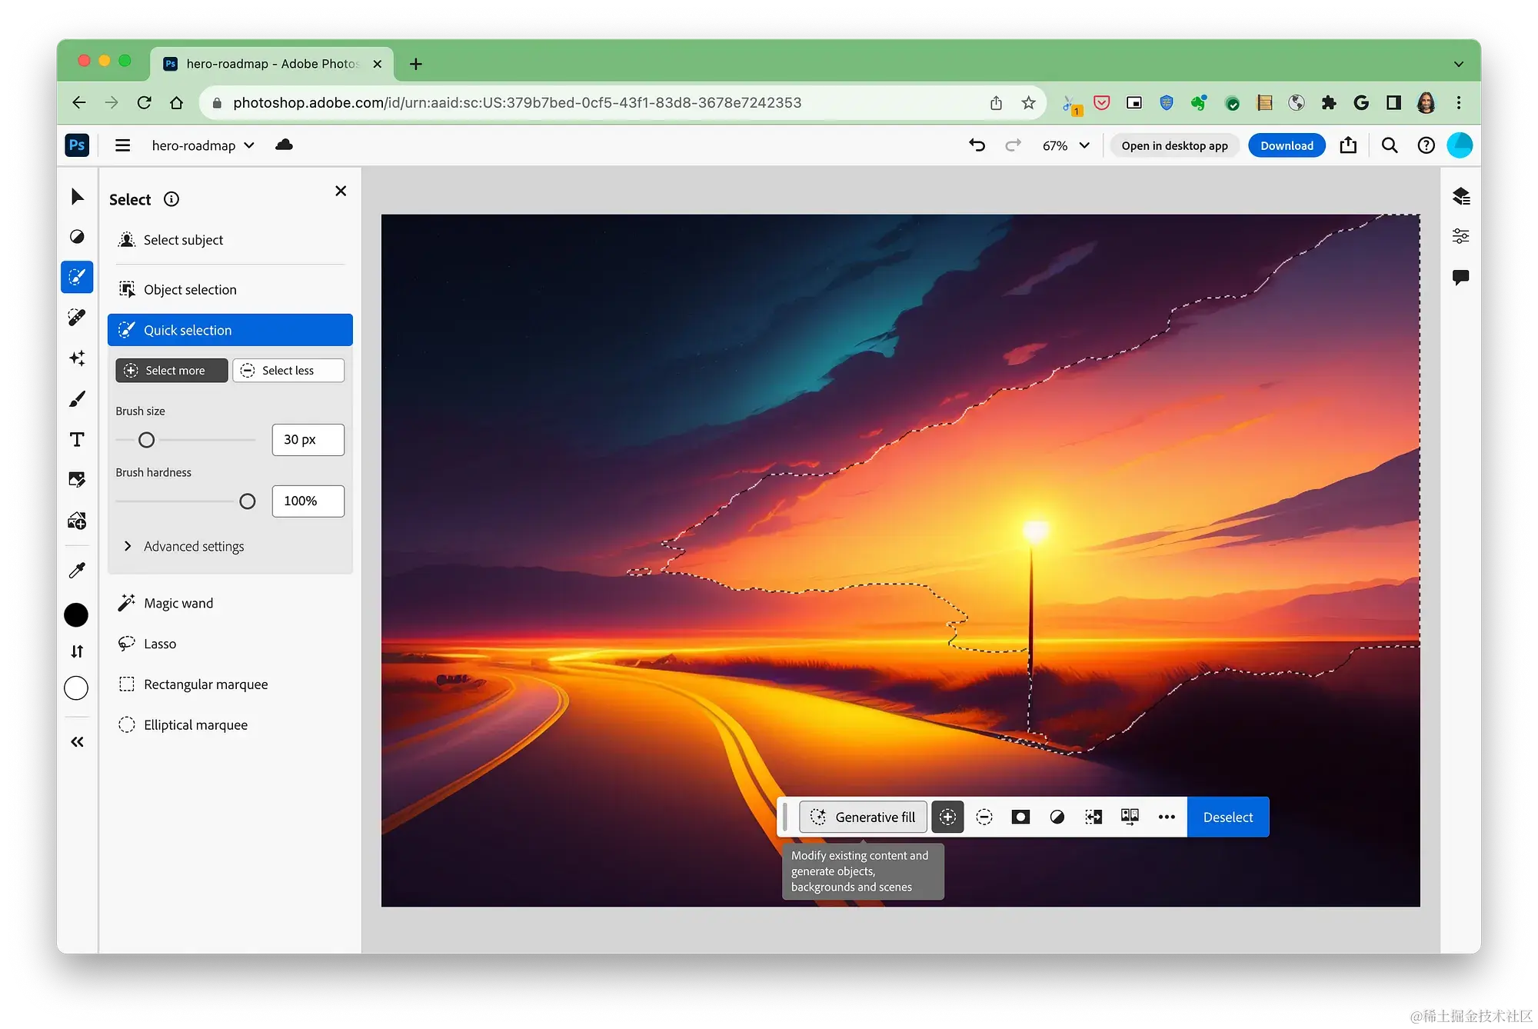Select the Brush tool in left toolbar
The height and width of the screenshot is (1029, 1538).
(77, 398)
